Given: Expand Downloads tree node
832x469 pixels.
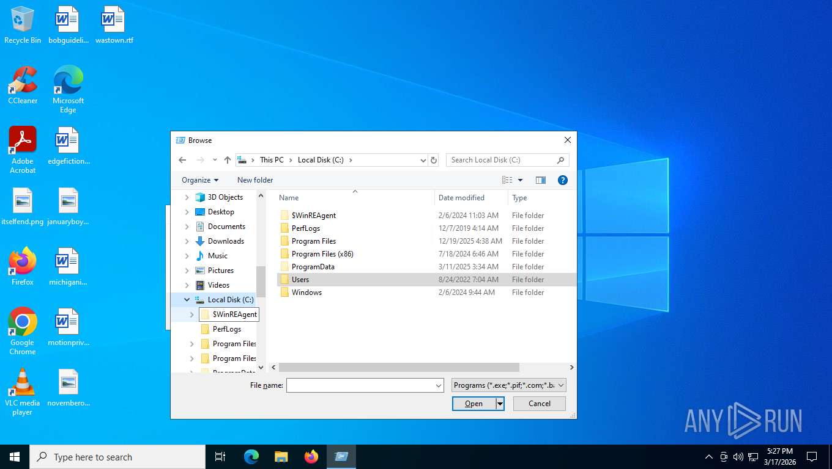Looking at the screenshot, I should [x=187, y=241].
